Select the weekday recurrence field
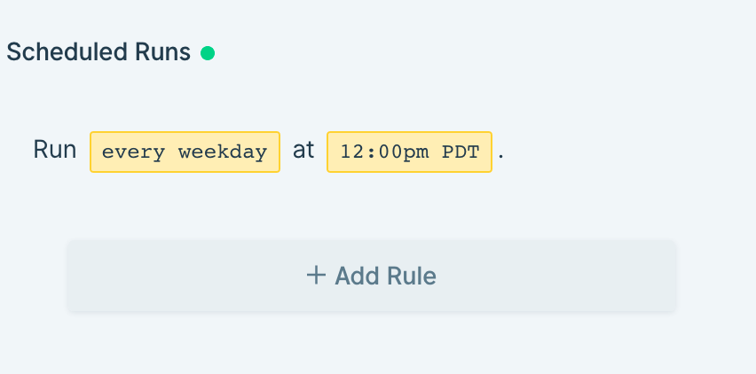Screen dimensions: 756x374 point(185,152)
